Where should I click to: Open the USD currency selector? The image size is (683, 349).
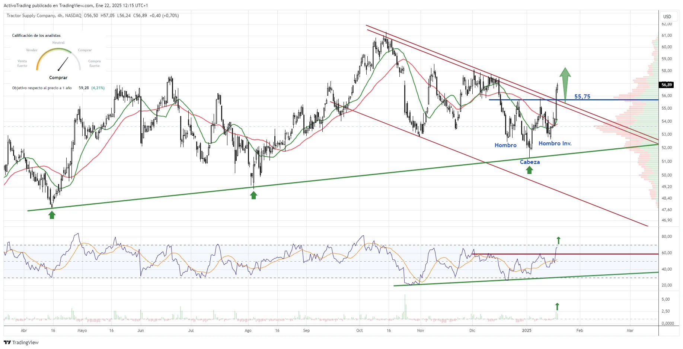pyautogui.click(x=667, y=16)
